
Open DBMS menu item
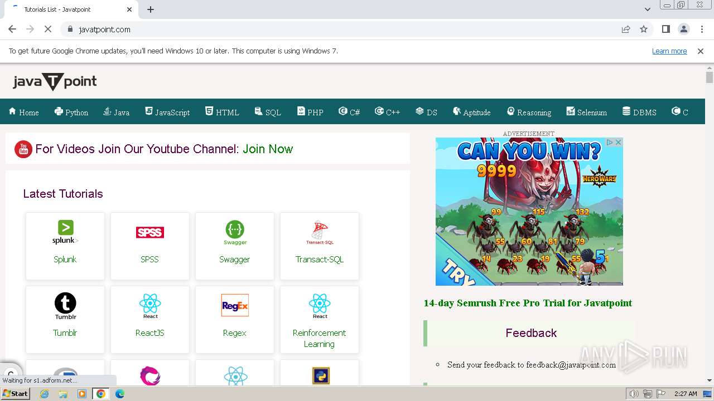coord(639,112)
